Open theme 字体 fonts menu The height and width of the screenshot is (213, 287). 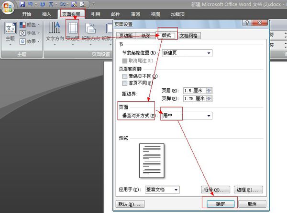(30, 33)
